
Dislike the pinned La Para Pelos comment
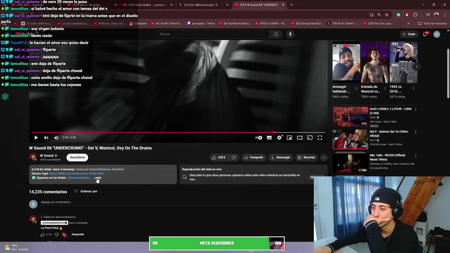[57, 235]
